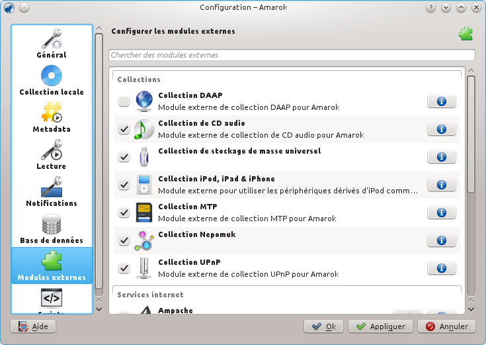Click the Configurer les modules externes heading
The image size is (486, 345).
click(x=173, y=31)
